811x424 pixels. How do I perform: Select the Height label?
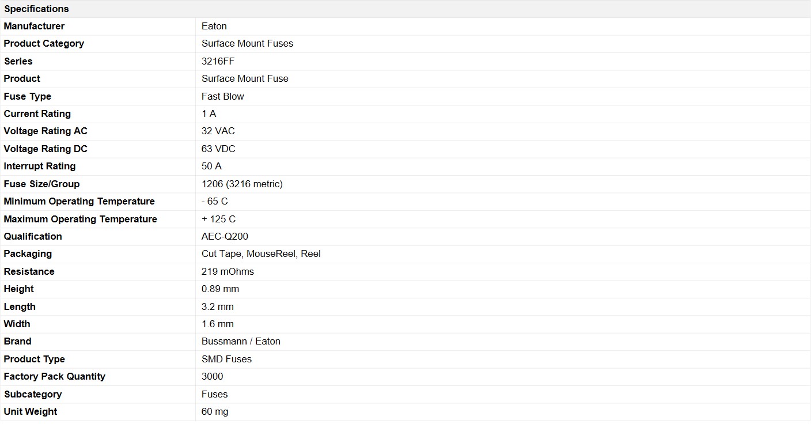tap(19, 289)
